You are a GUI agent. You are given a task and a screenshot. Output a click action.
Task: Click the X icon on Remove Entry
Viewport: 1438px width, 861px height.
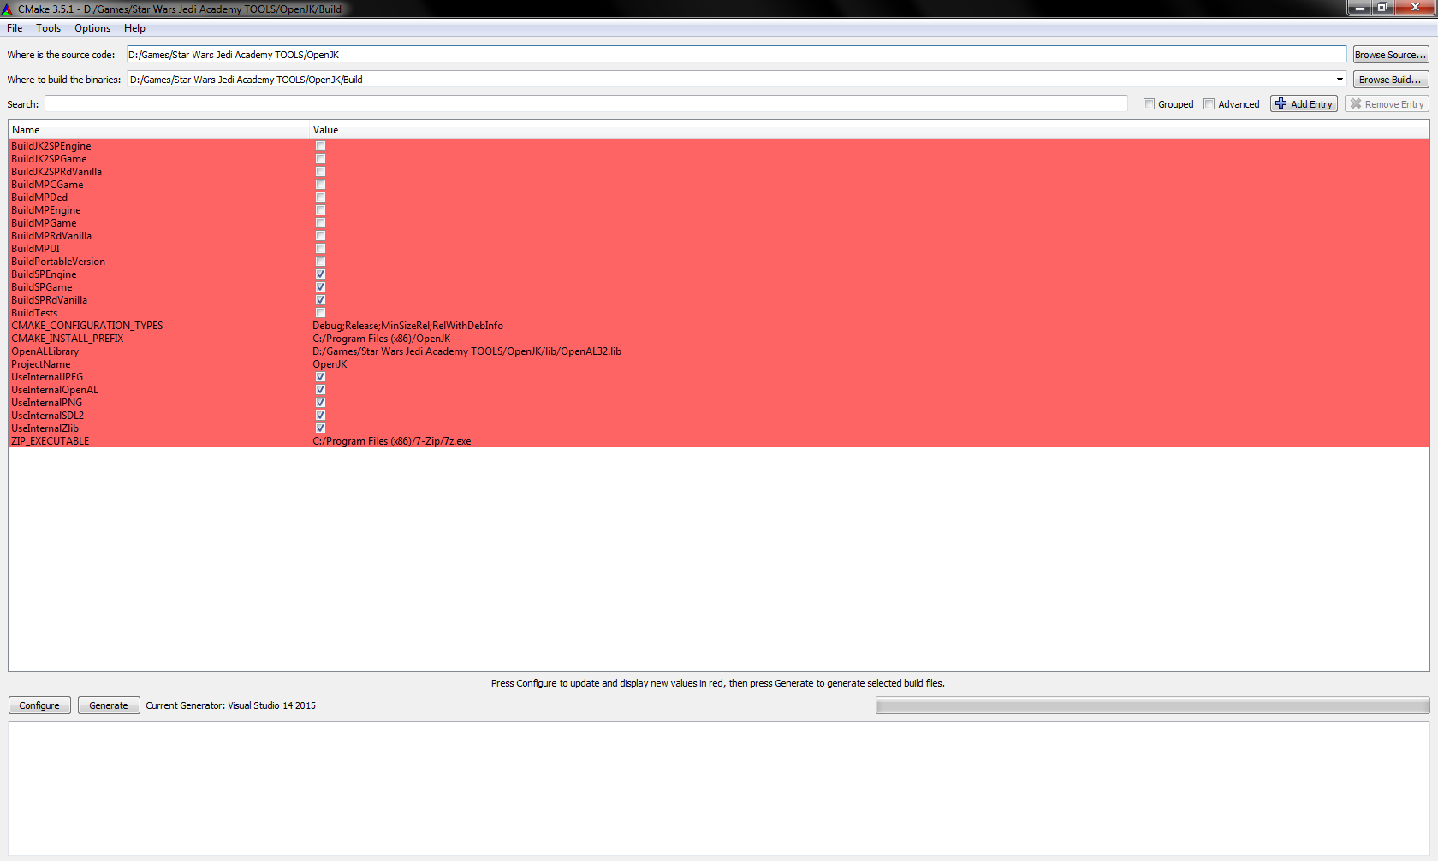click(x=1356, y=103)
